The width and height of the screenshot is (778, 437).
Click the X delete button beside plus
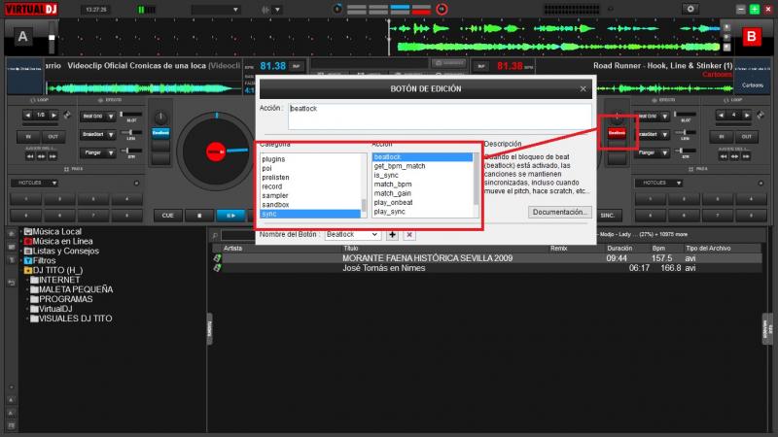409,235
